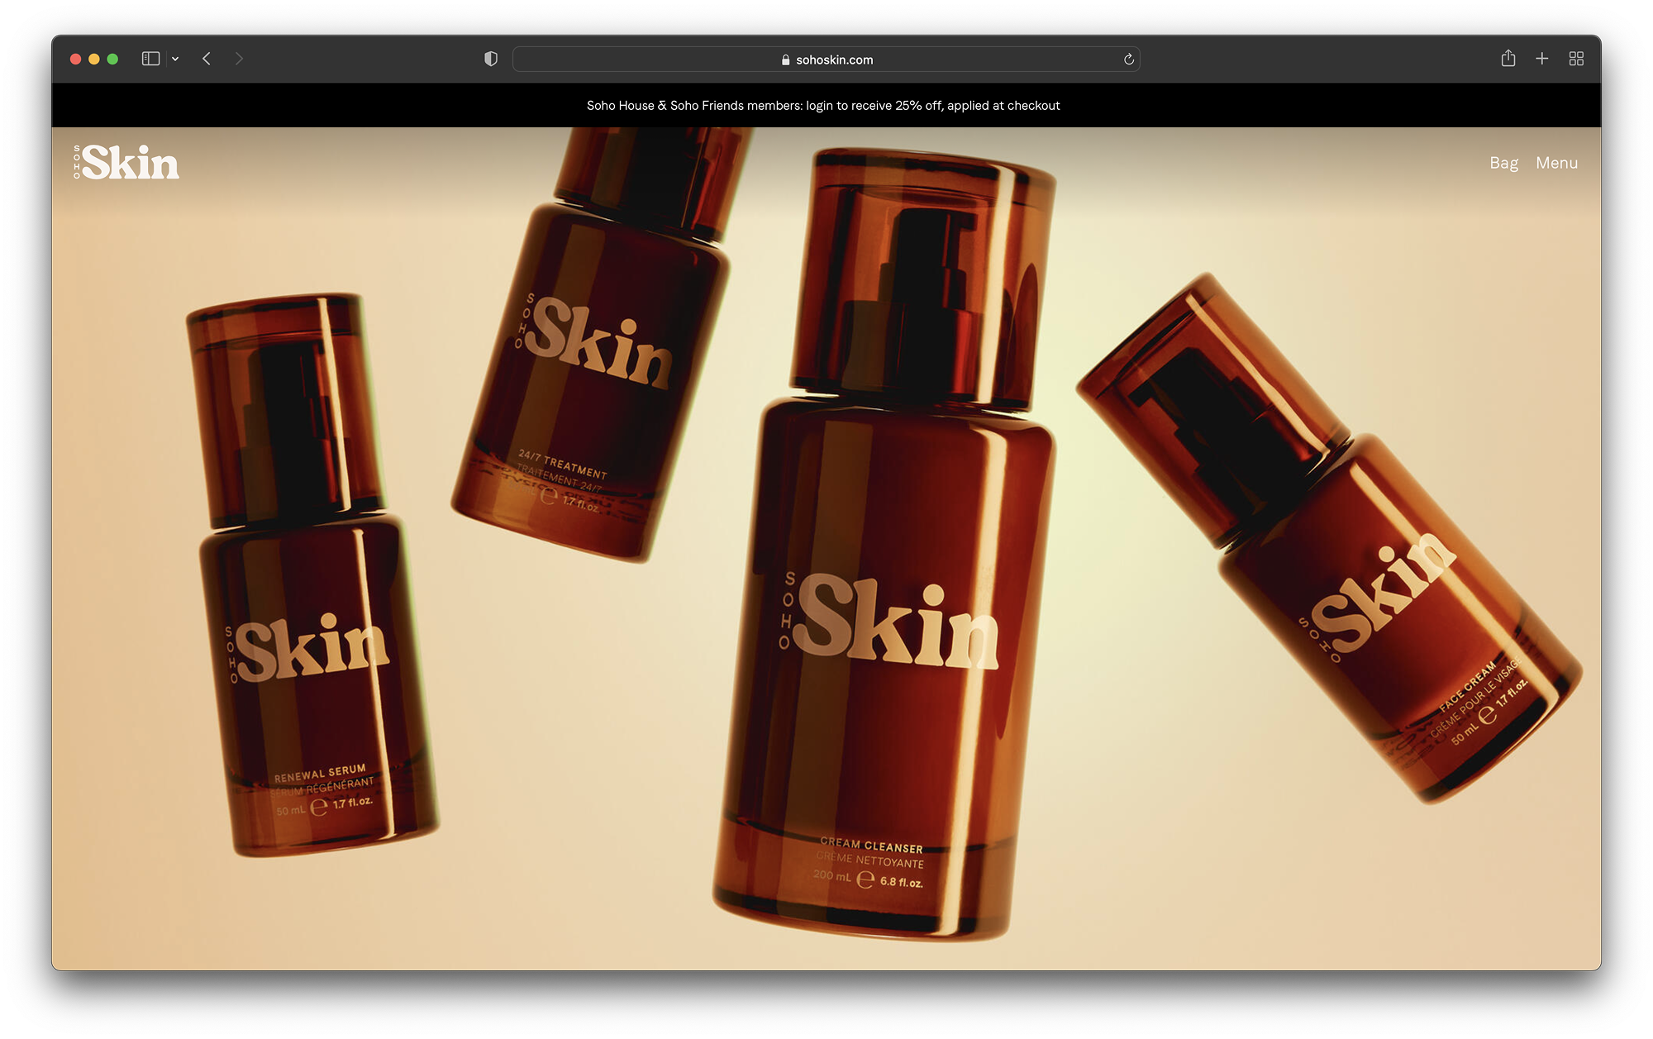Click the Cream Cleanser bottle
The image size is (1653, 1039).
pyautogui.click(x=886, y=546)
